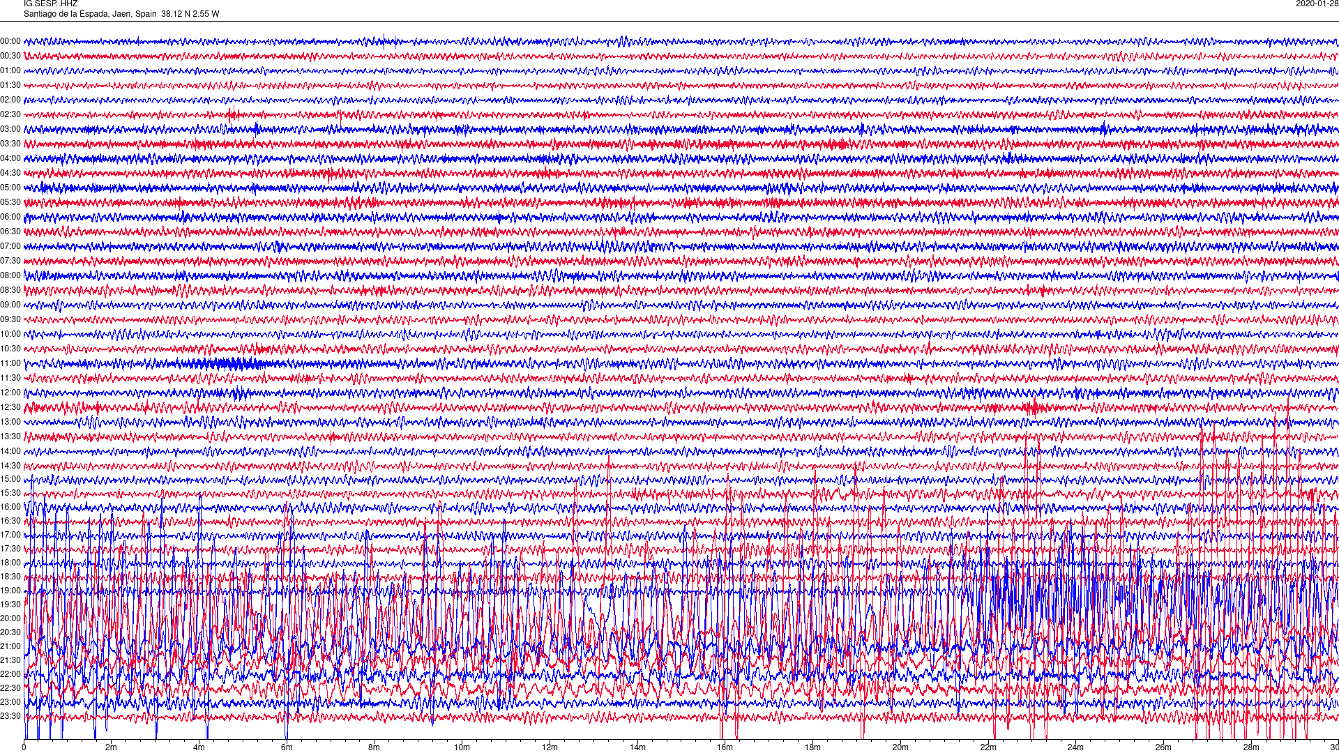
Task: Click the date 2020-01-28
Action: (1317, 3)
